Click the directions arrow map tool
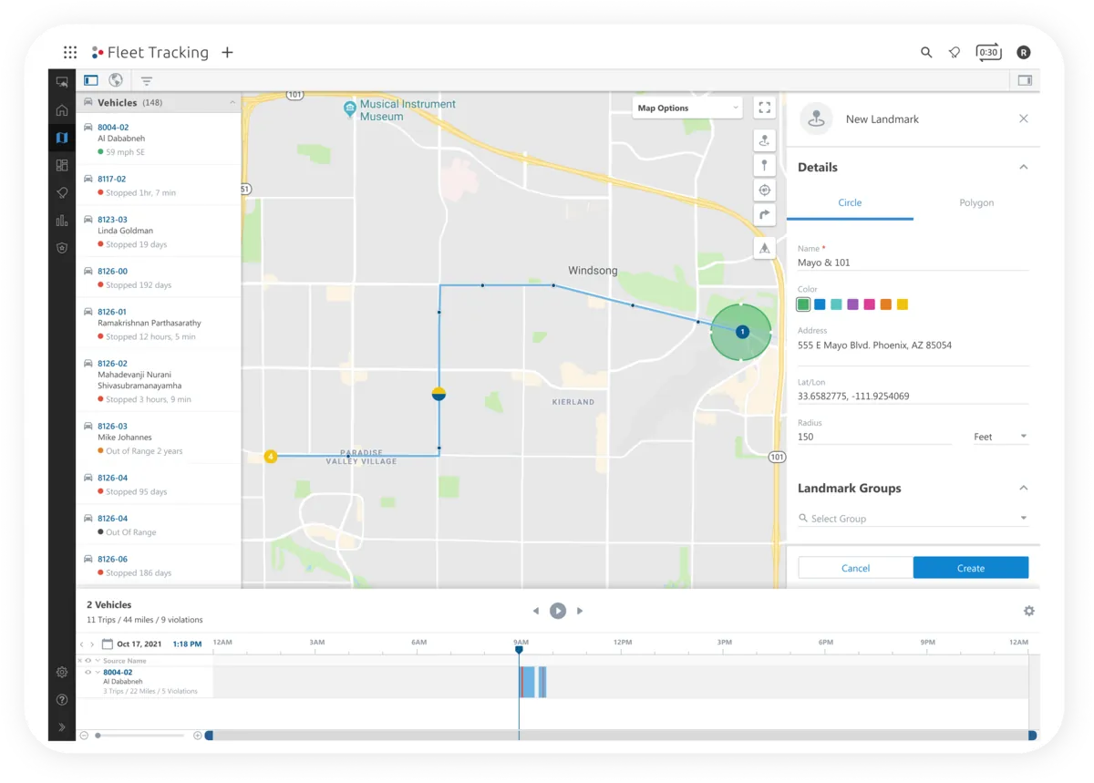Image resolution: width=1094 pixels, height=783 pixels. click(765, 215)
